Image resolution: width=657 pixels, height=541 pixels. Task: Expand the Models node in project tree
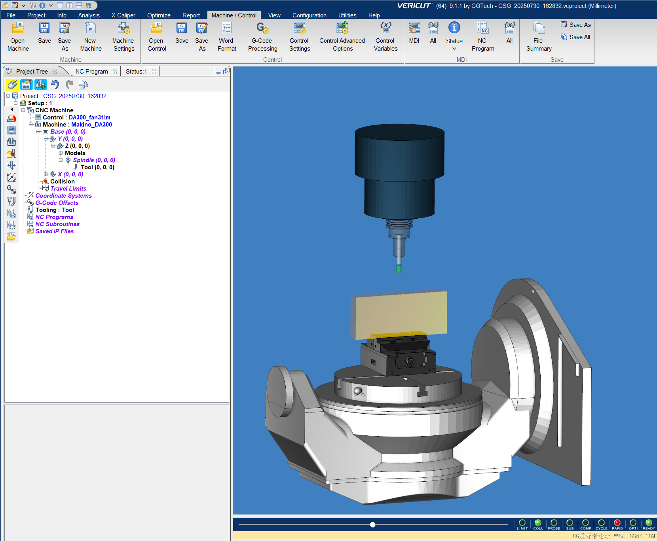coord(61,153)
